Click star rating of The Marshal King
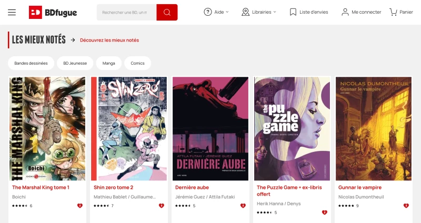421x223 pixels. pos(19,206)
